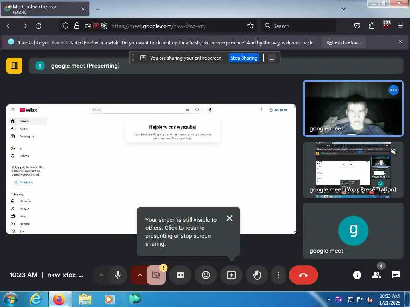Click the shared YouTube presentation view
Viewport: 410px width, 307px height.
(151, 169)
